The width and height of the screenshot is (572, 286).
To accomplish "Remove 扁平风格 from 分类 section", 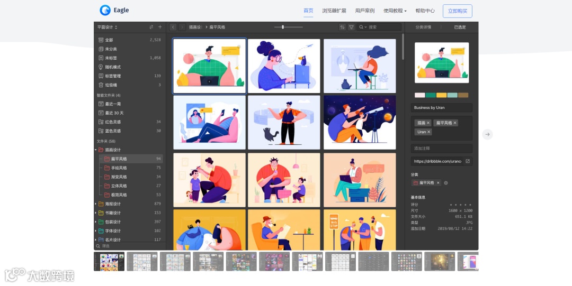I will click(x=438, y=183).
